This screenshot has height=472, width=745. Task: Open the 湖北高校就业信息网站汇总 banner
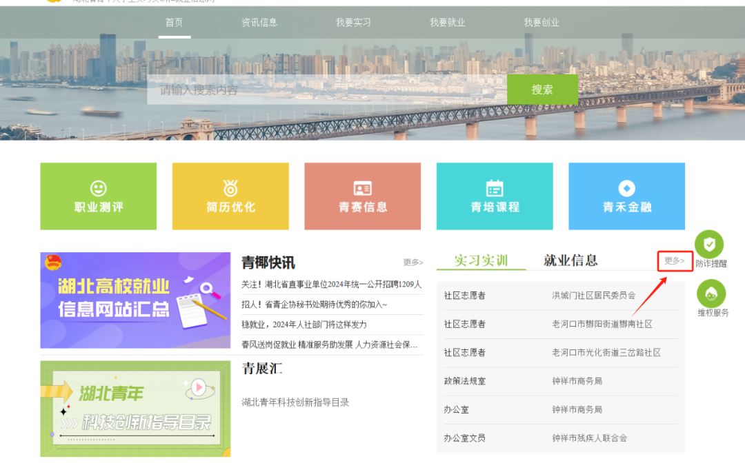(x=135, y=300)
